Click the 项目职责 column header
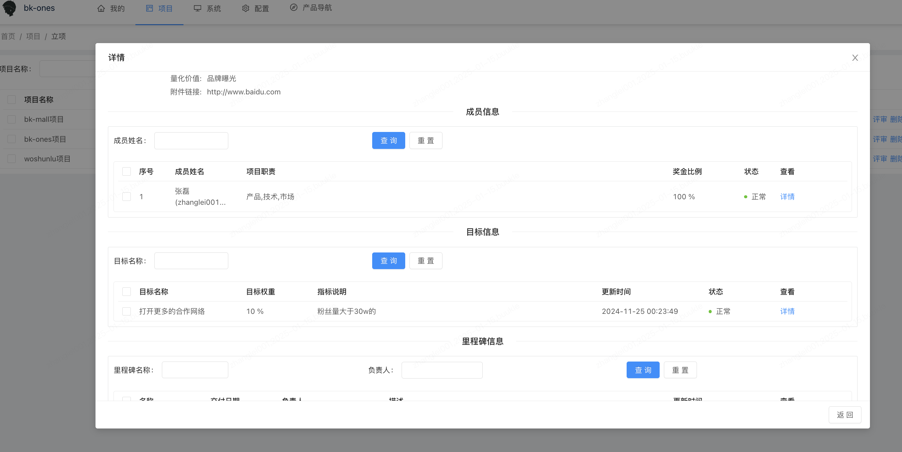 [x=261, y=172]
